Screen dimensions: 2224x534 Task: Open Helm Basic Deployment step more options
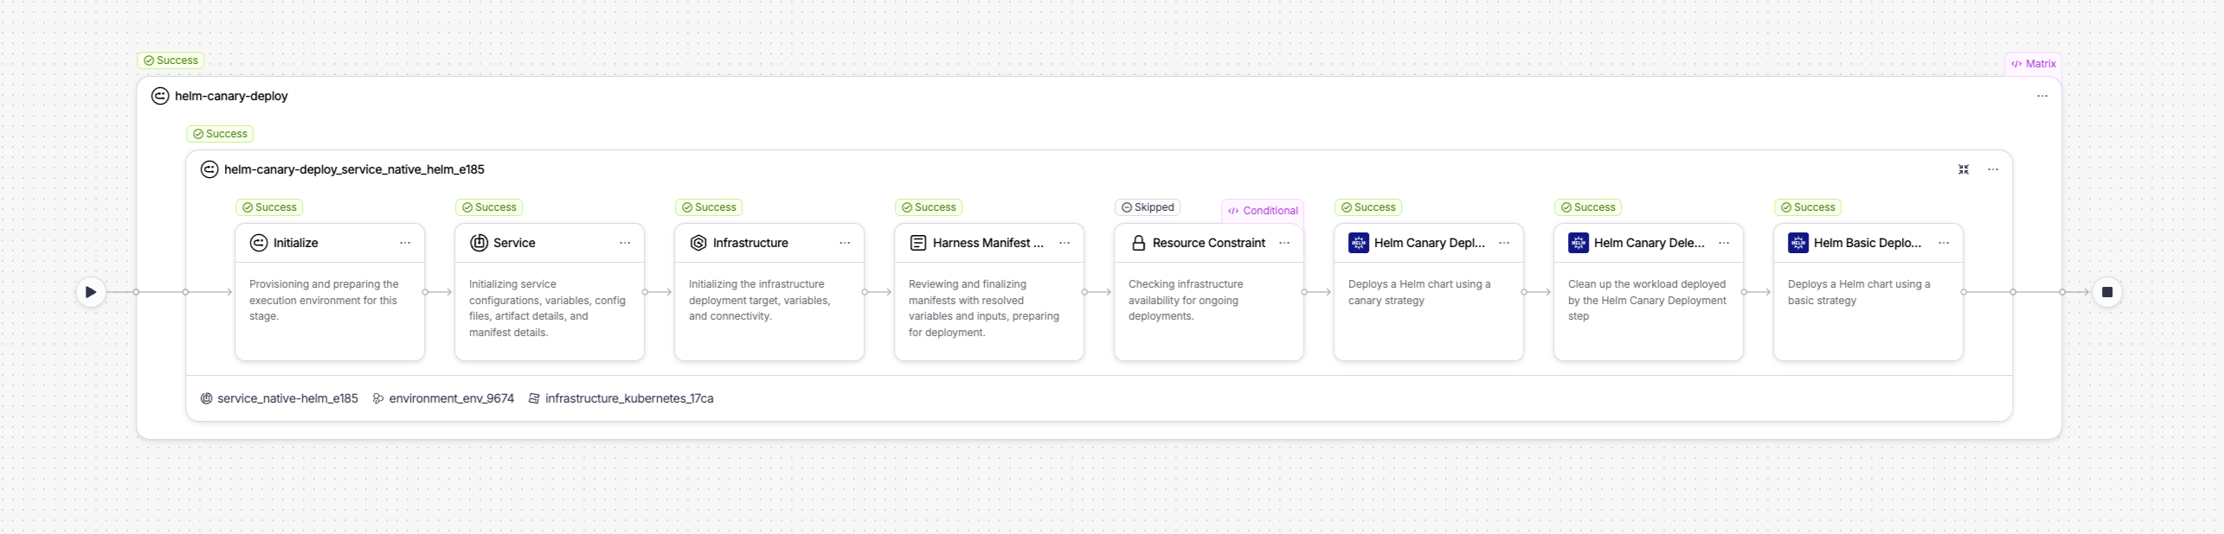pyautogui.click(x=1944, y=243)
